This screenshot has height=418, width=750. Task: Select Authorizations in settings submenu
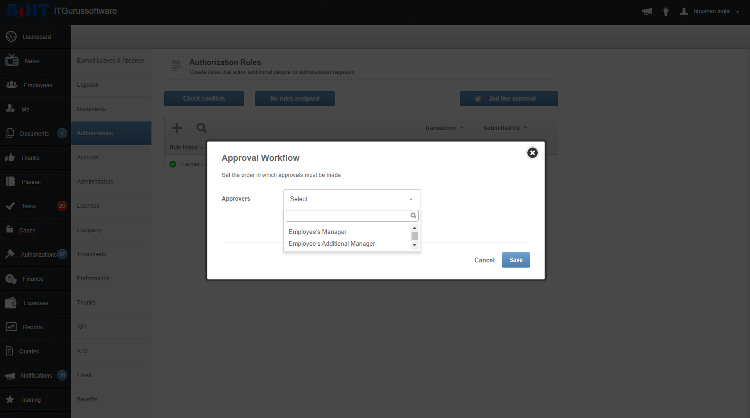pyautogui.click(x=111, y=133)
